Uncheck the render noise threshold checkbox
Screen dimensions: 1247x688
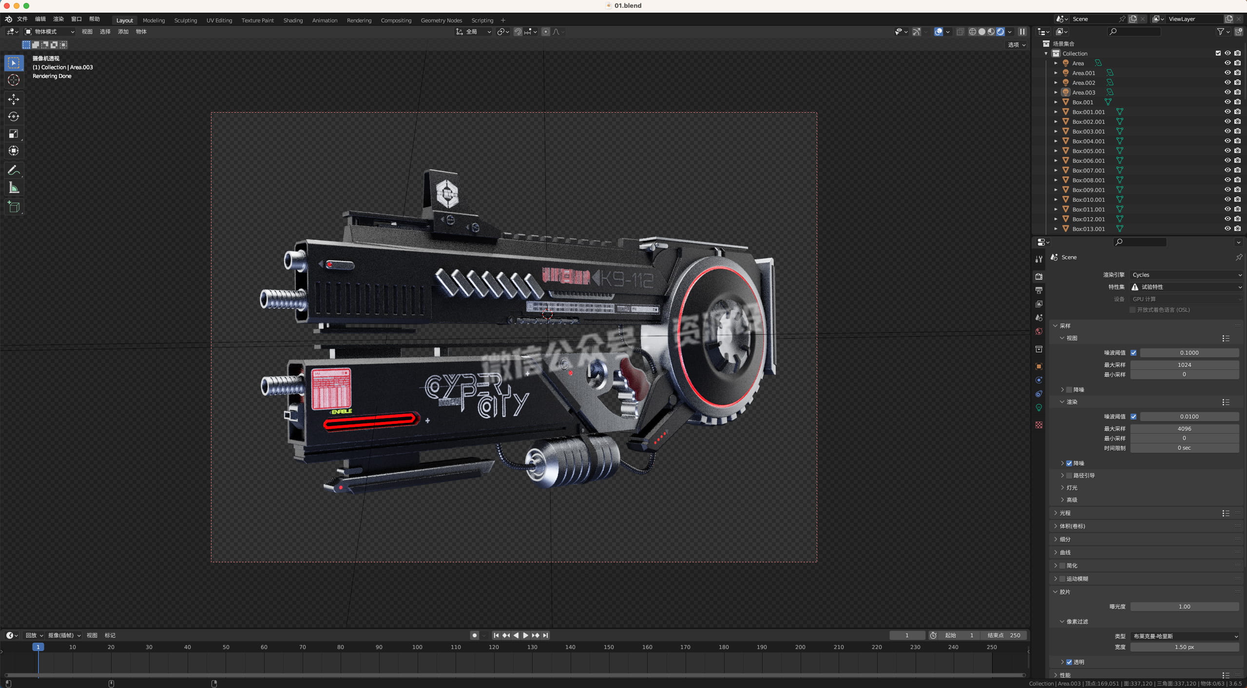(1133, 417)
